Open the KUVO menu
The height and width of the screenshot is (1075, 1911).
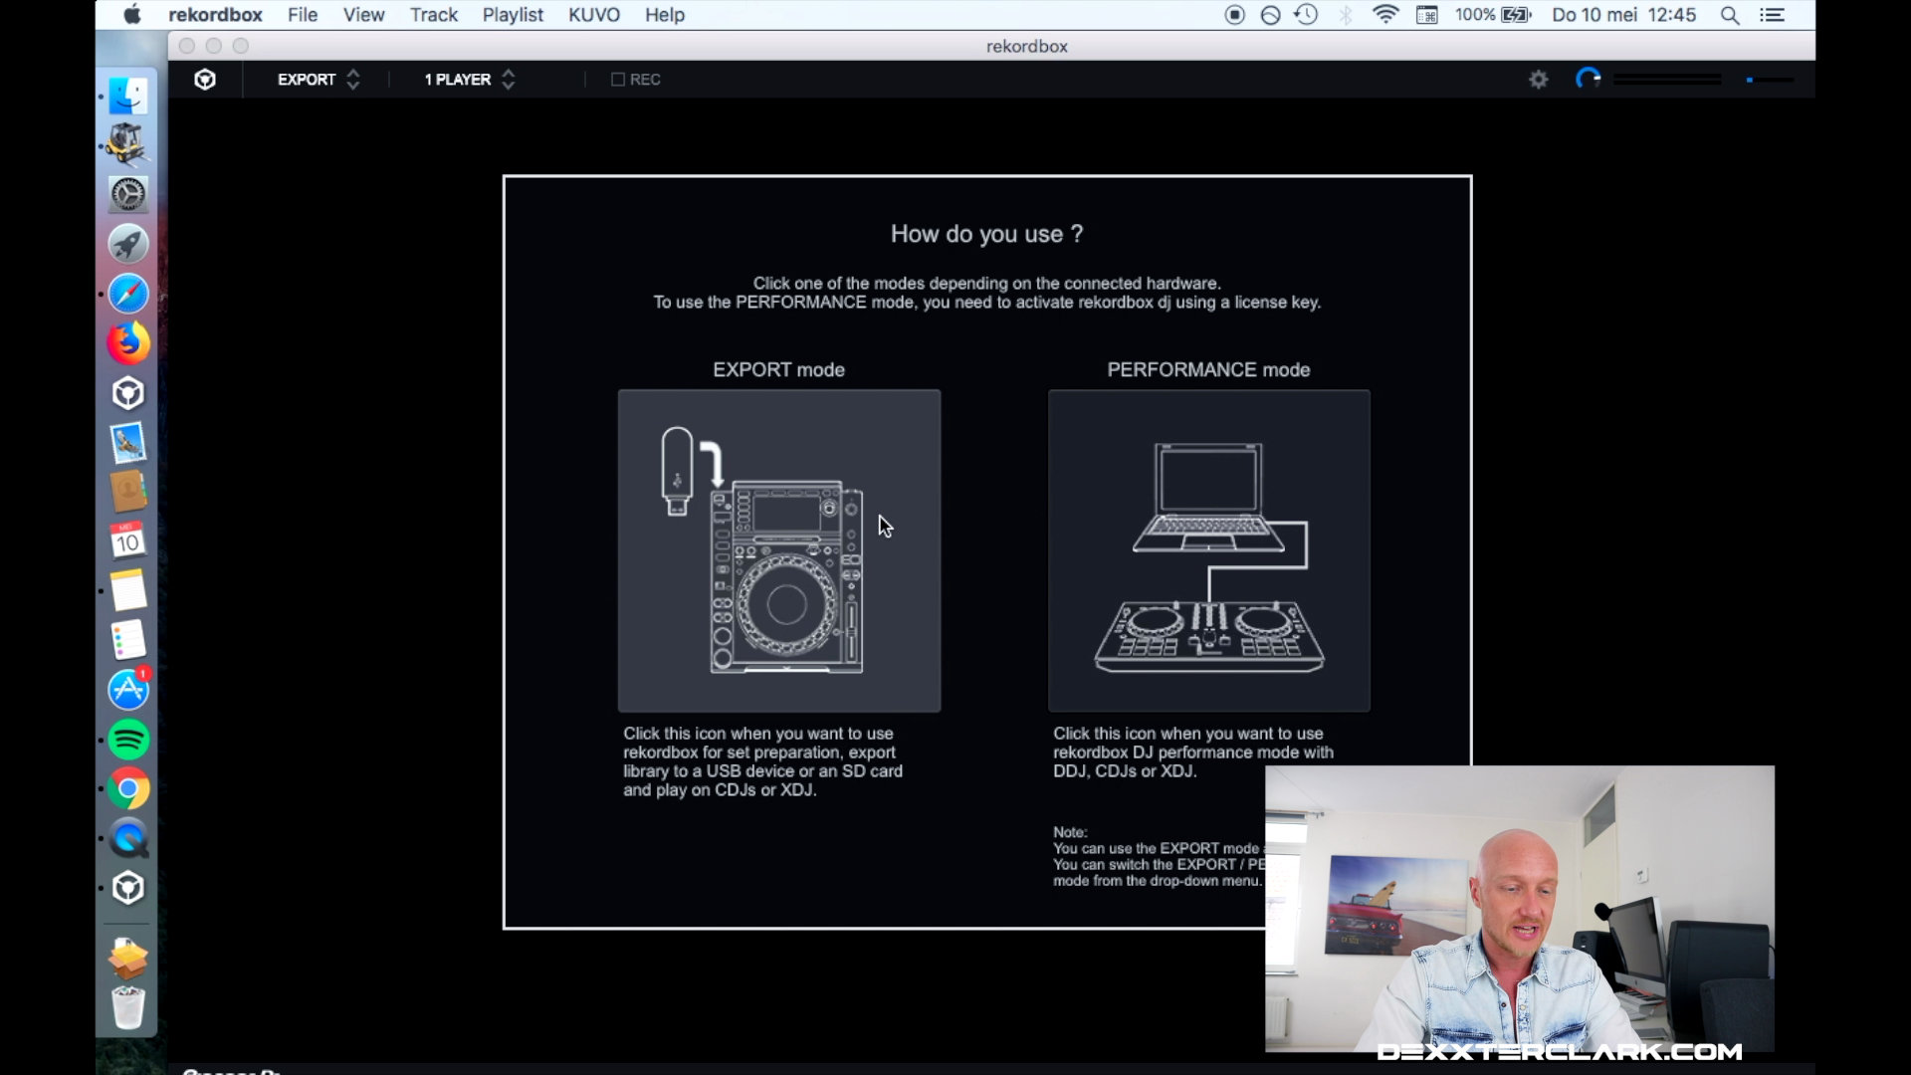click(x=594, y=15)
